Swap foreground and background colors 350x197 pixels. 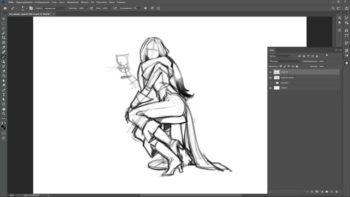click(x=5, y=123)
